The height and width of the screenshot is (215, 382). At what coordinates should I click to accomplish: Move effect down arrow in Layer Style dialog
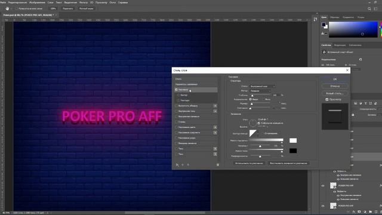click(x=188, y=165)
